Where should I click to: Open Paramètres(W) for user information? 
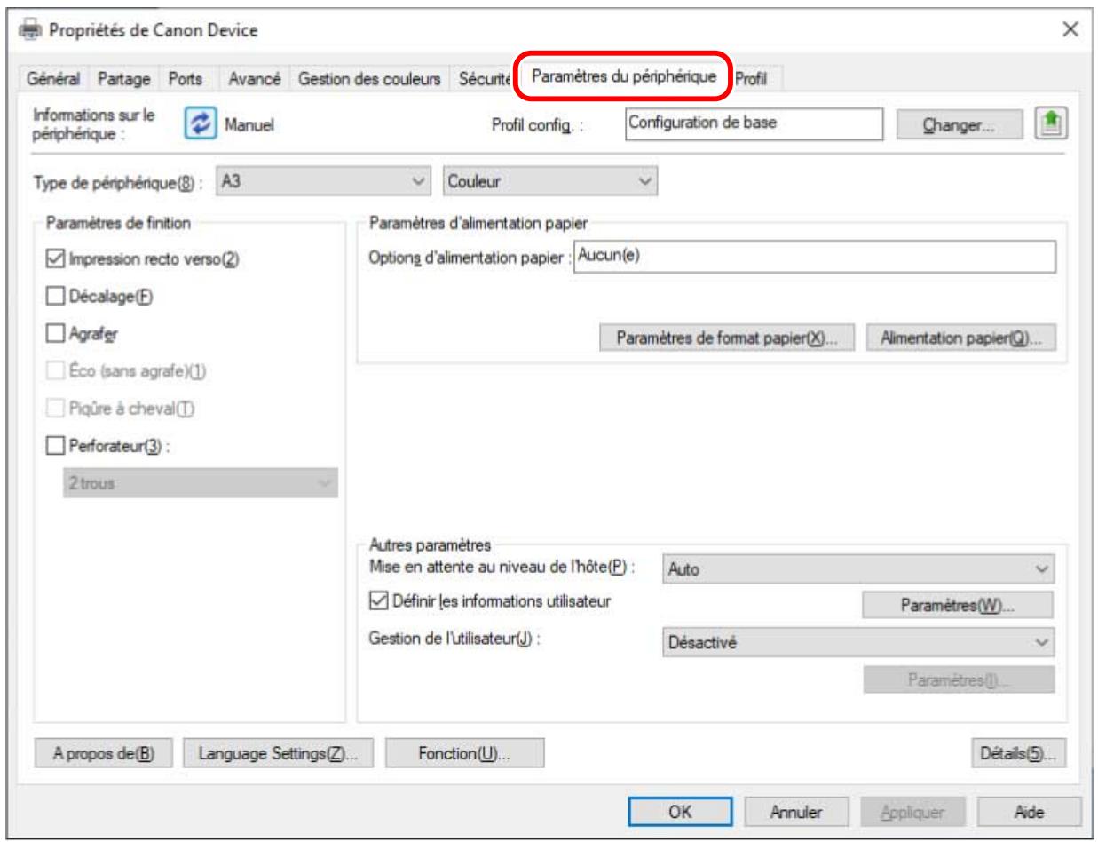point(958,606)
